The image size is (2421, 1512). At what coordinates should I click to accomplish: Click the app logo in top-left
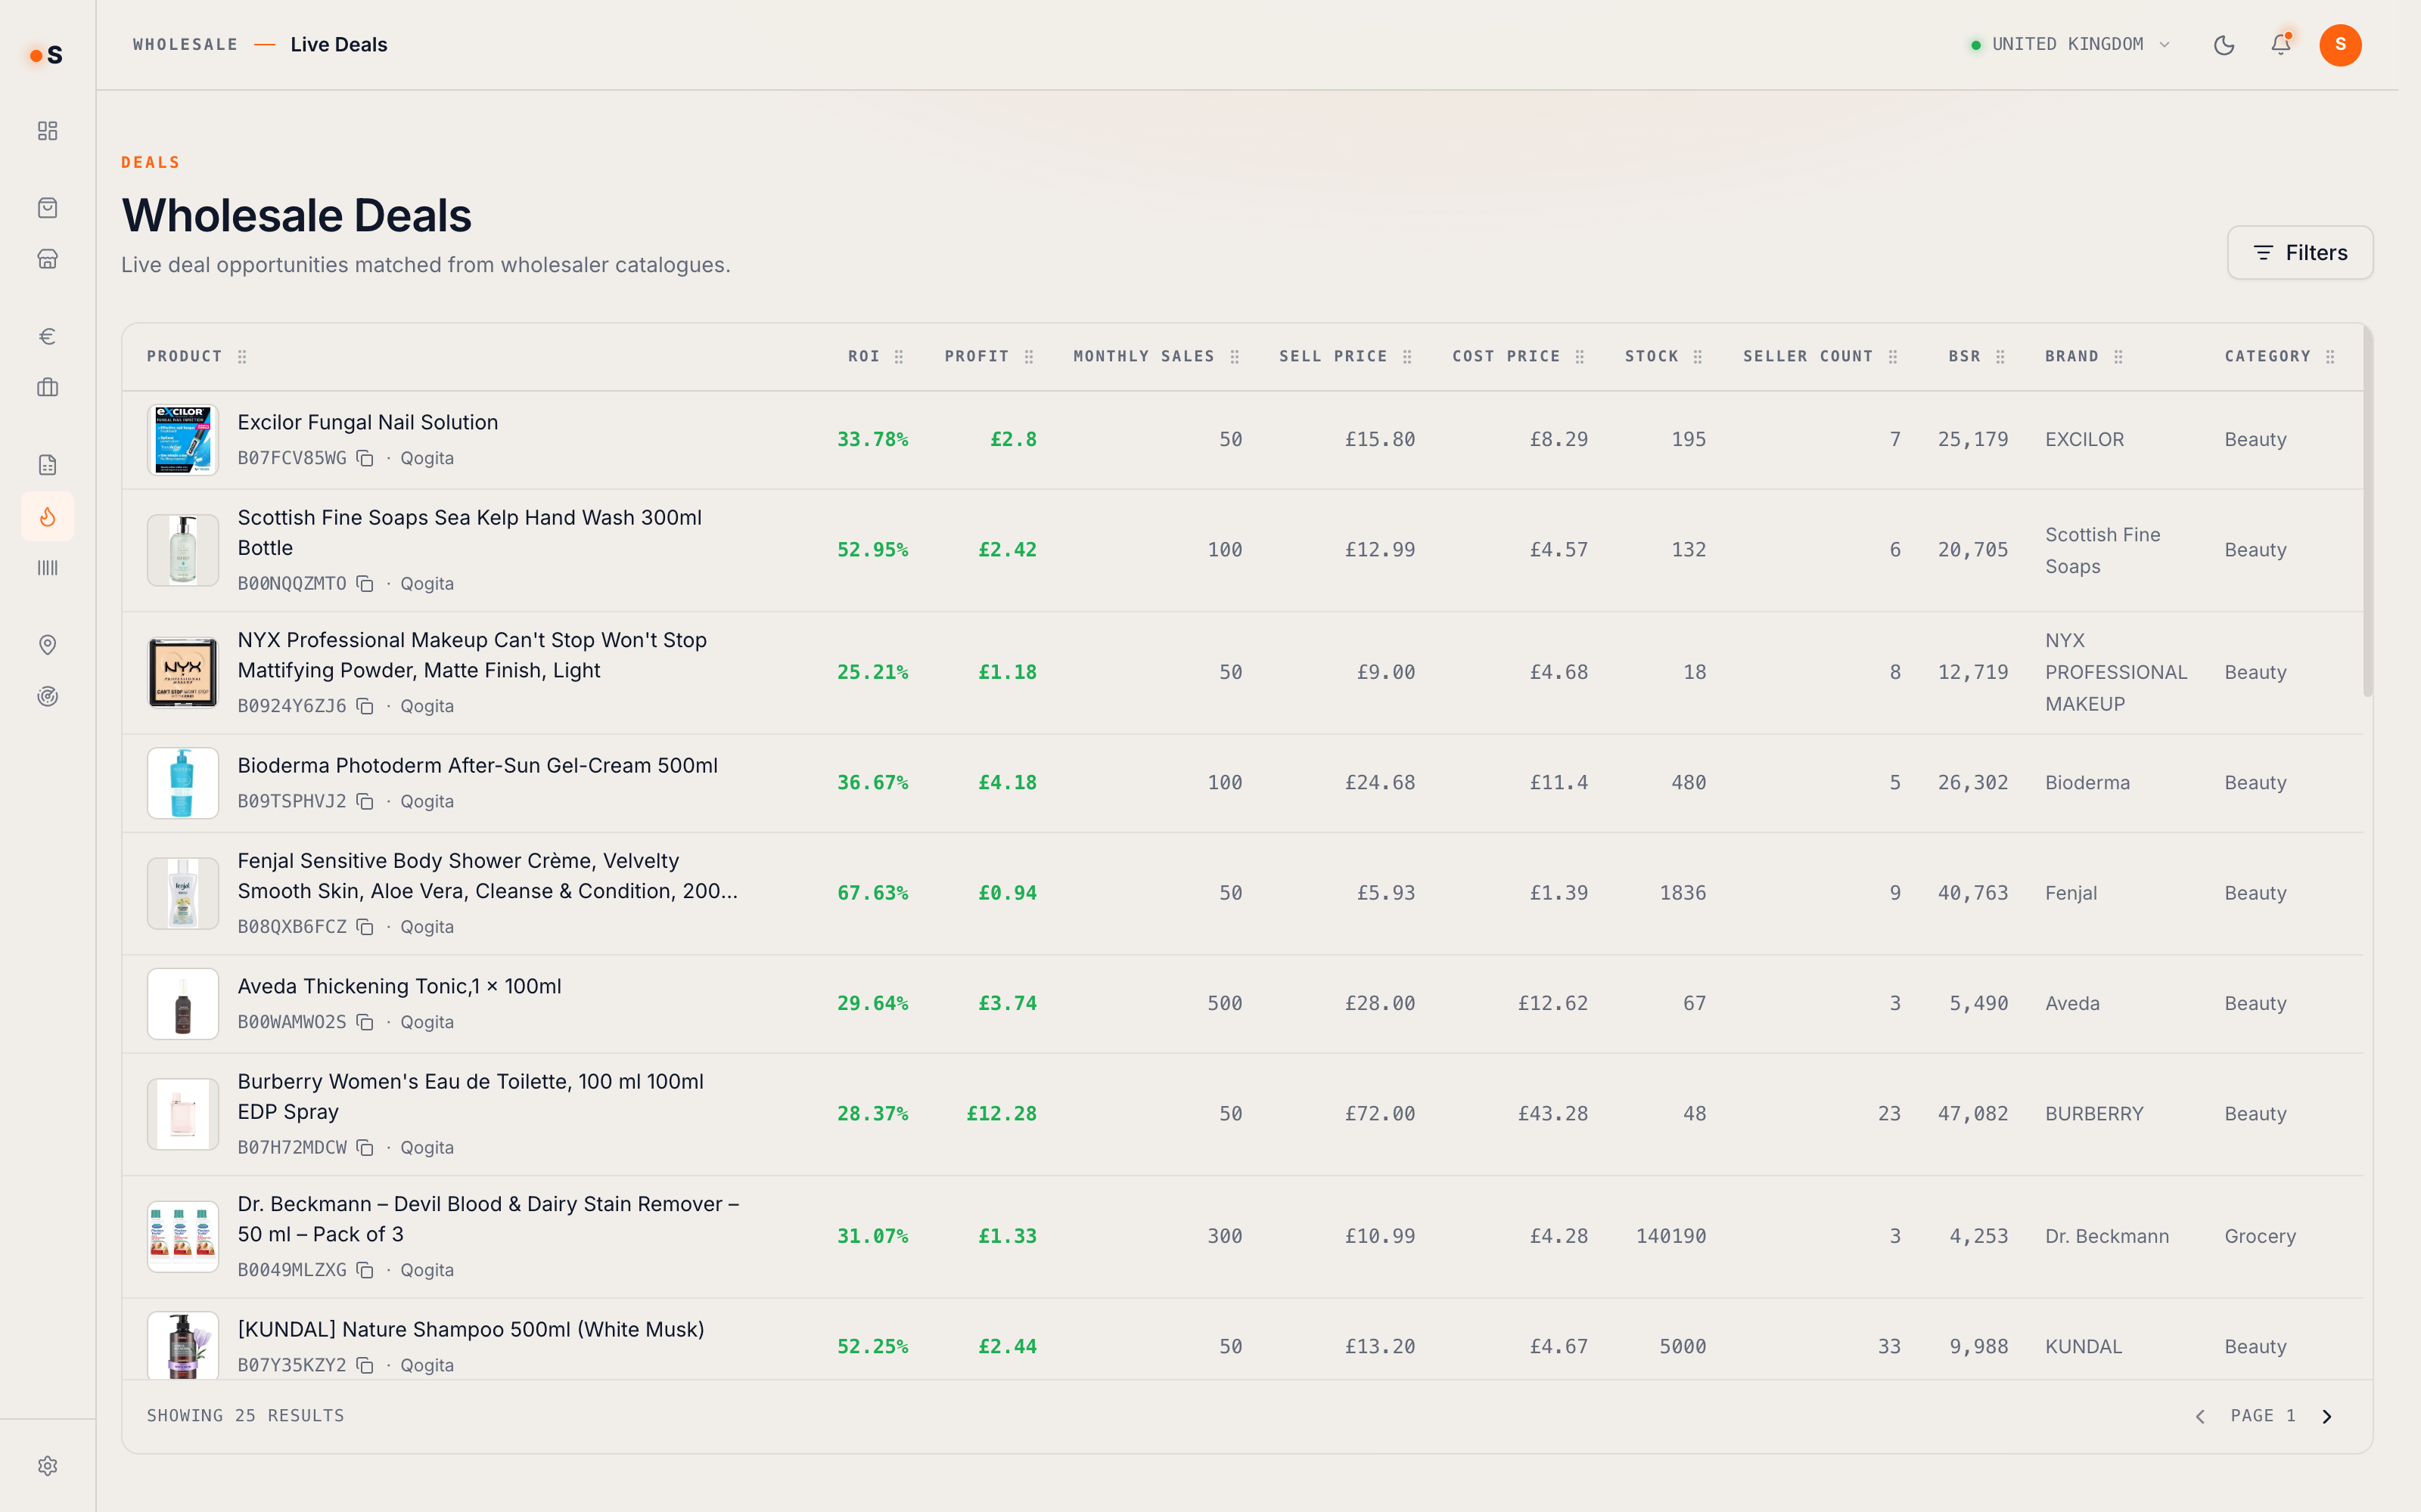(47, 55)
